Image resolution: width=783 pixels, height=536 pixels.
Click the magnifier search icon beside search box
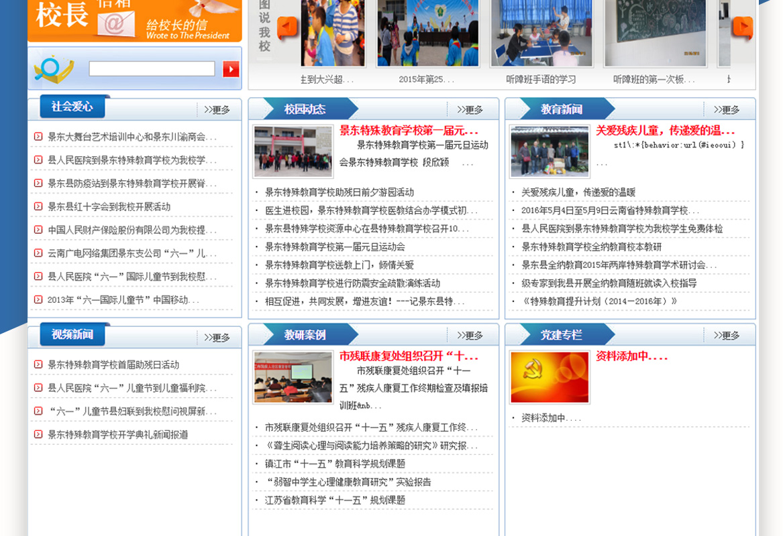53,69
